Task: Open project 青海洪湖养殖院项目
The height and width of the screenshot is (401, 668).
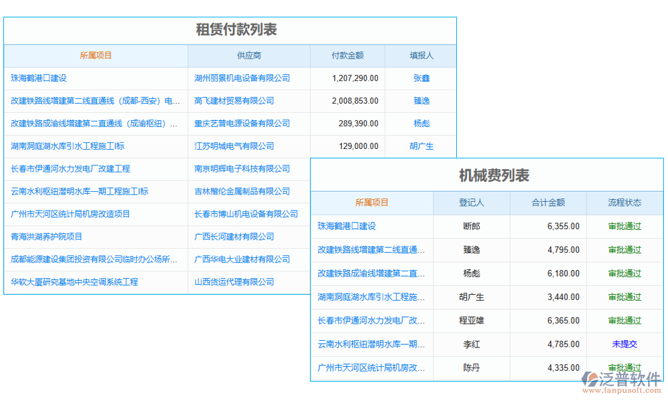Action: tap(45, 237)
